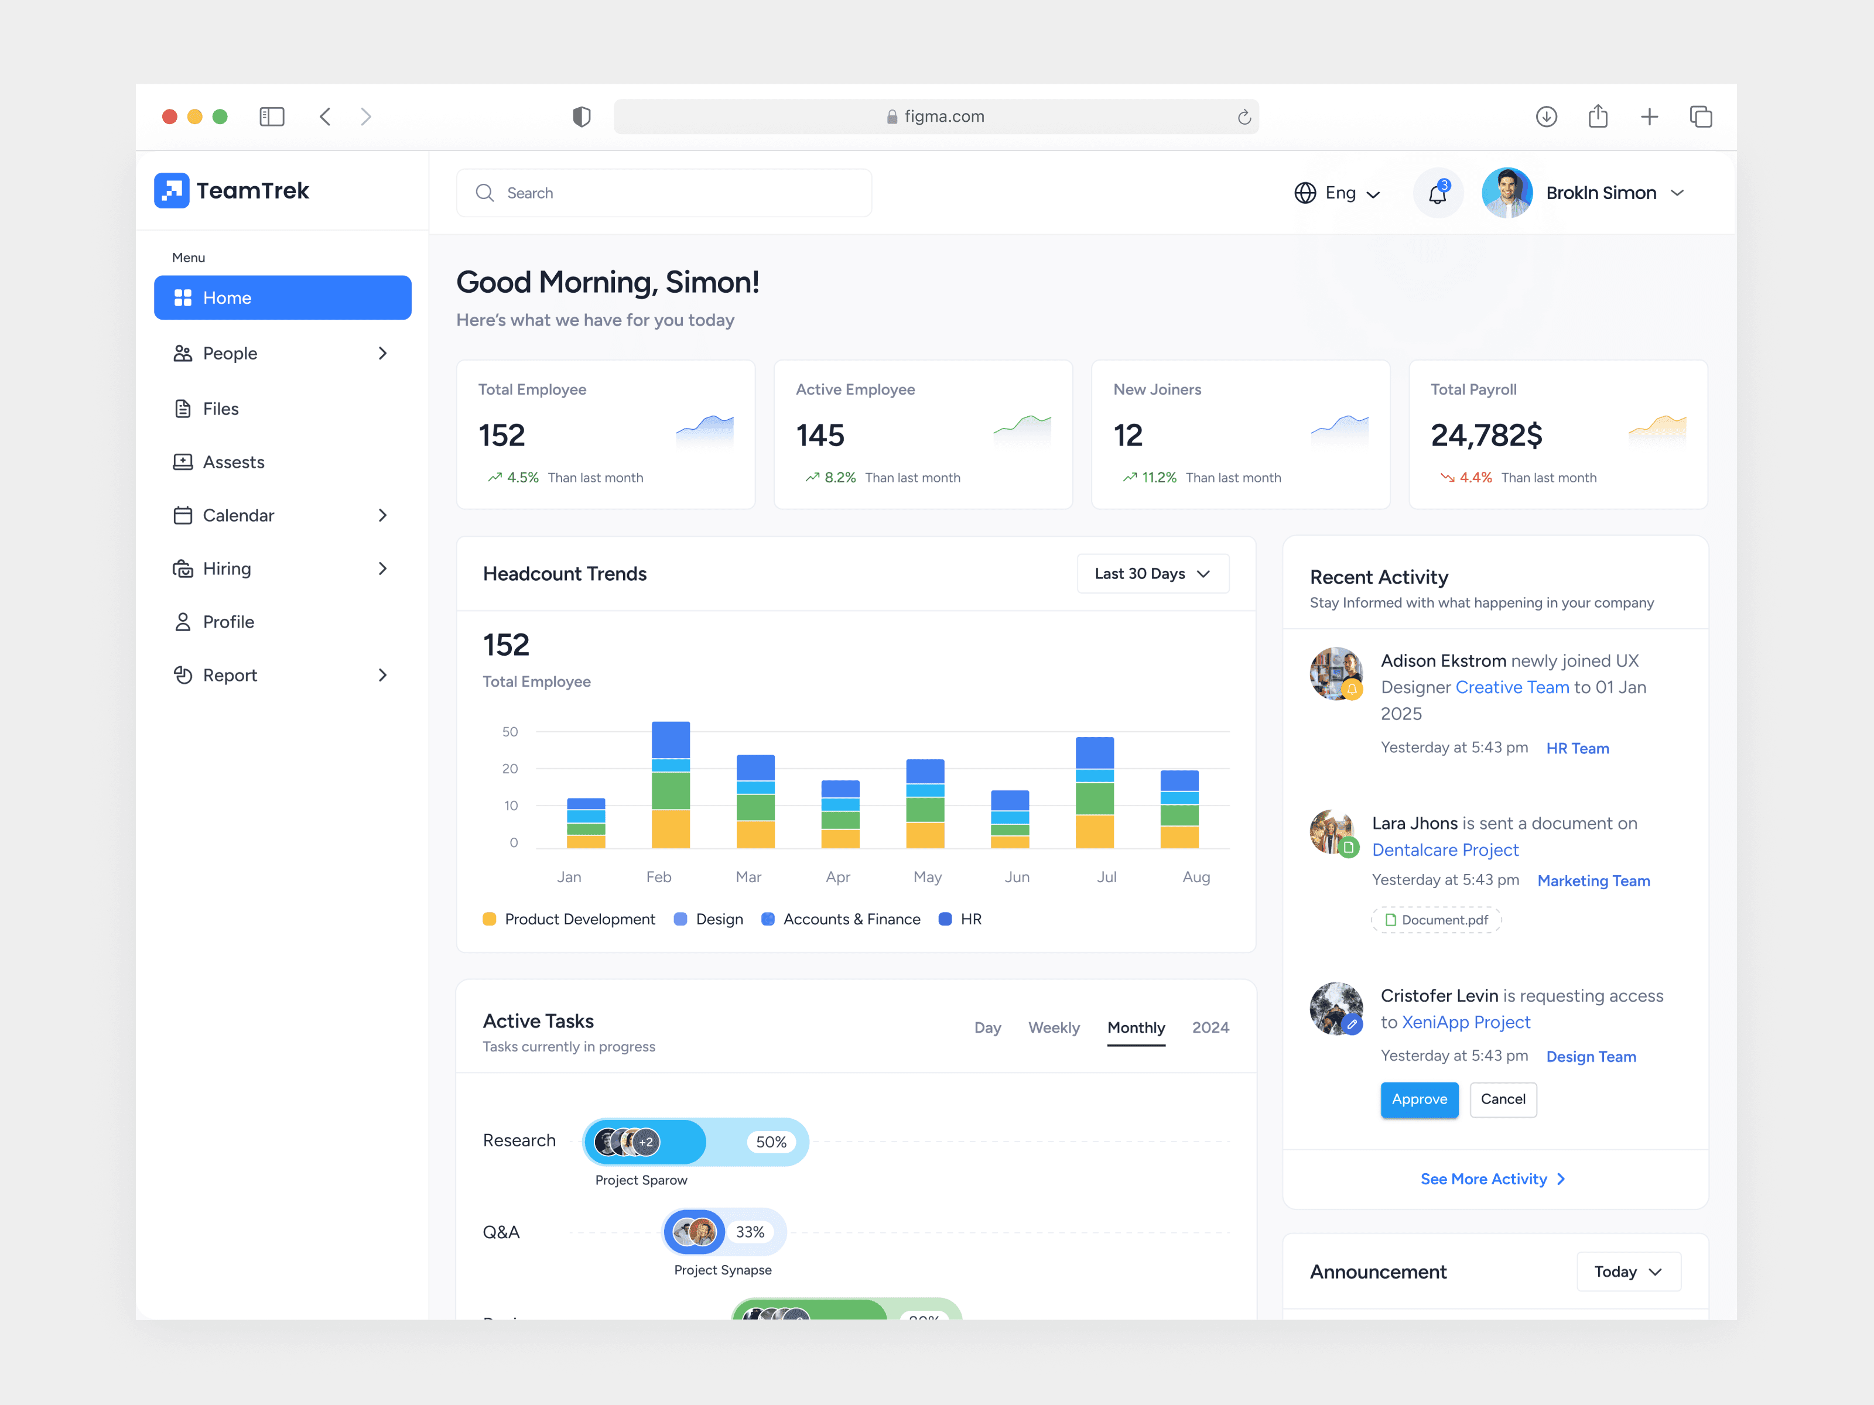Click the Research 50% progress bar

point(696,1142)
